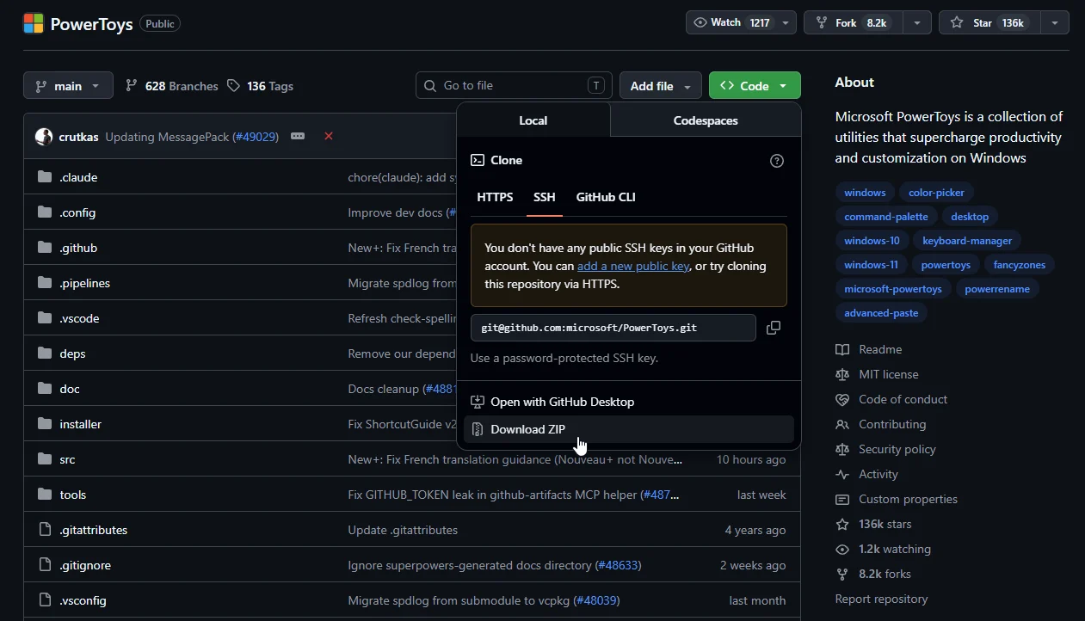Viewport: 1085px width, 621px height.
Task: Star the PowerToys repository
Action: click(989, 23)
